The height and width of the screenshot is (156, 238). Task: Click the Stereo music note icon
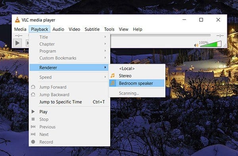coord(113,76)
